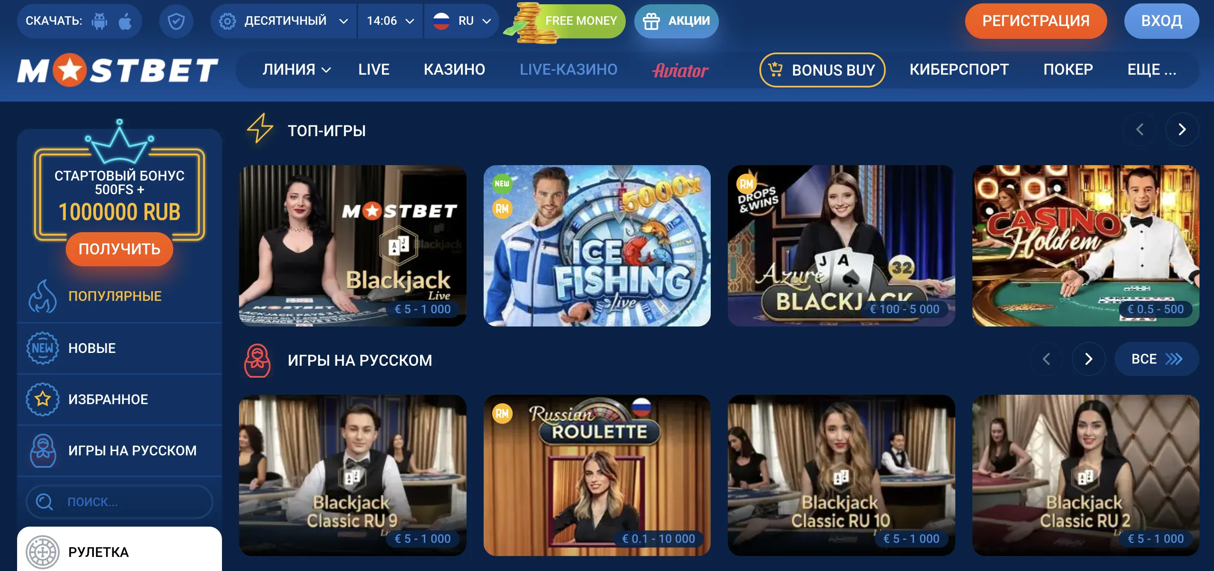
Task: Open the Киберспорт section
Action: [959, 70]
